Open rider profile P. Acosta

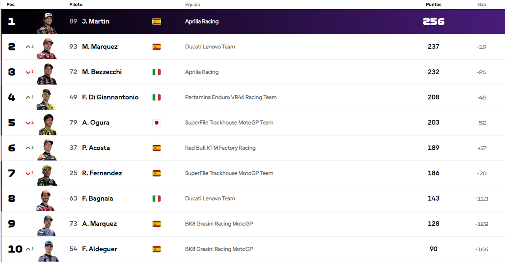96,148
